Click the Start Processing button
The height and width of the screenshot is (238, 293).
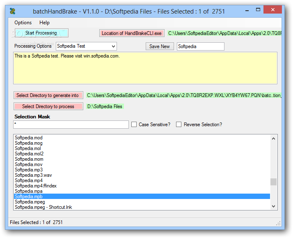point(41,33)
